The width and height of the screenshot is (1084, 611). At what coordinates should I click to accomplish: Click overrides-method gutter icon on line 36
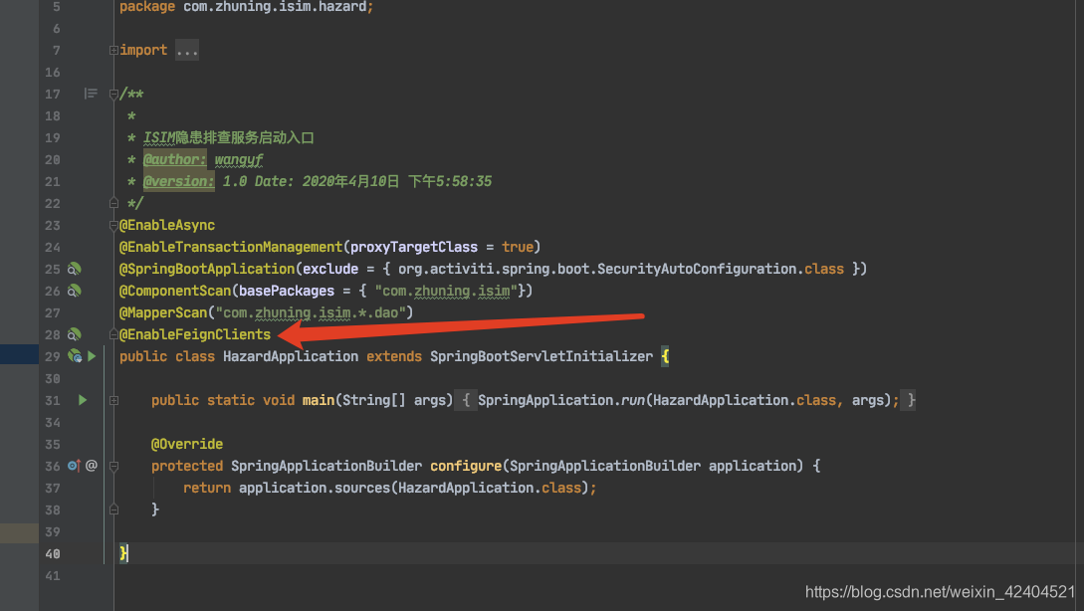74,466
